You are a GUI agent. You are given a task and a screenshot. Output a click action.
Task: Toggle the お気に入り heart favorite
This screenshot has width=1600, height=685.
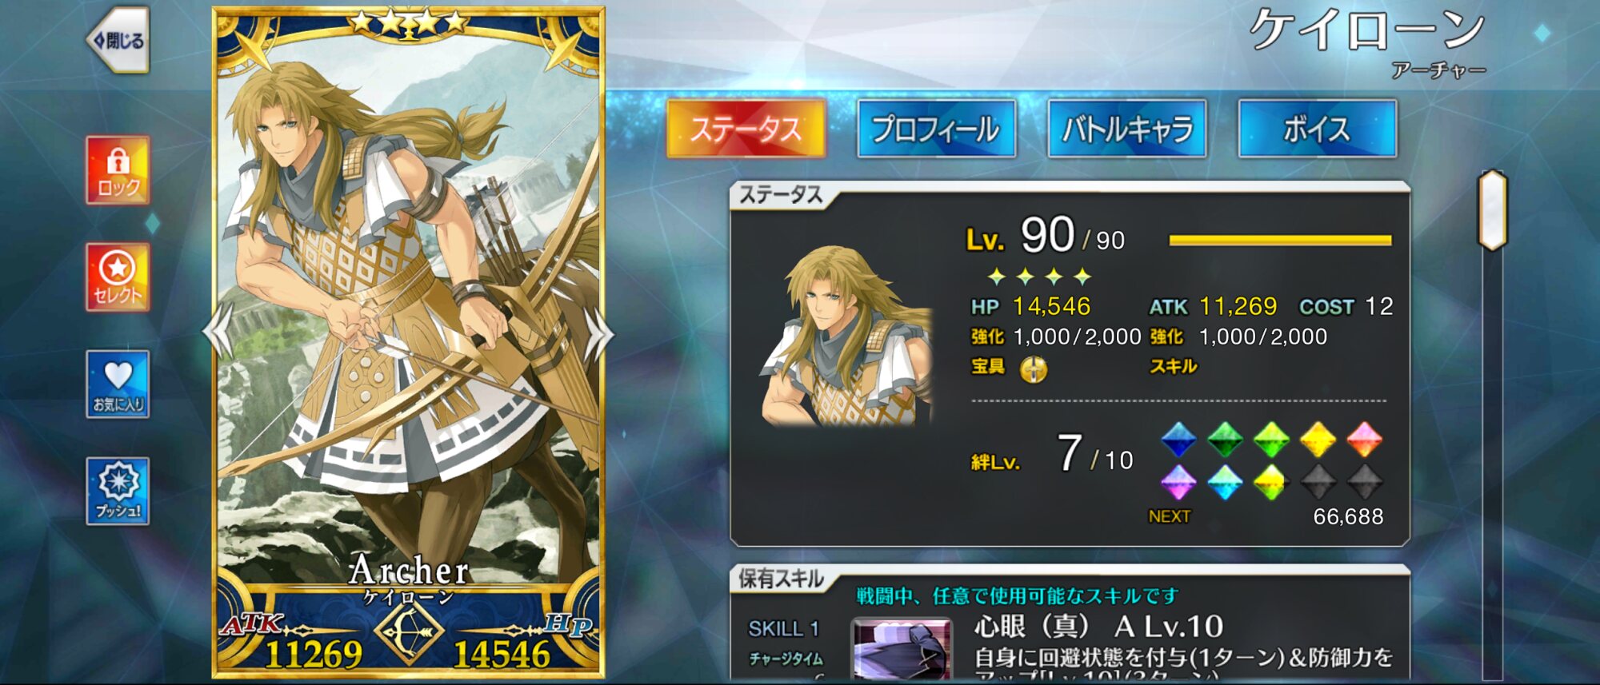click(x=118, y=384)
